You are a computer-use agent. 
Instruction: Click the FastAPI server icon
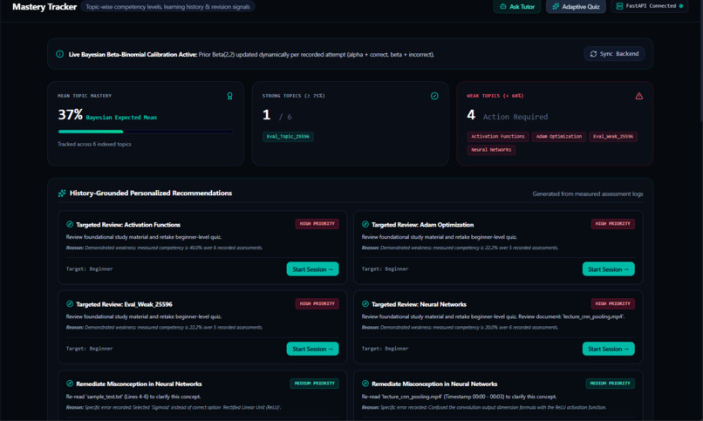click(619, 6)
